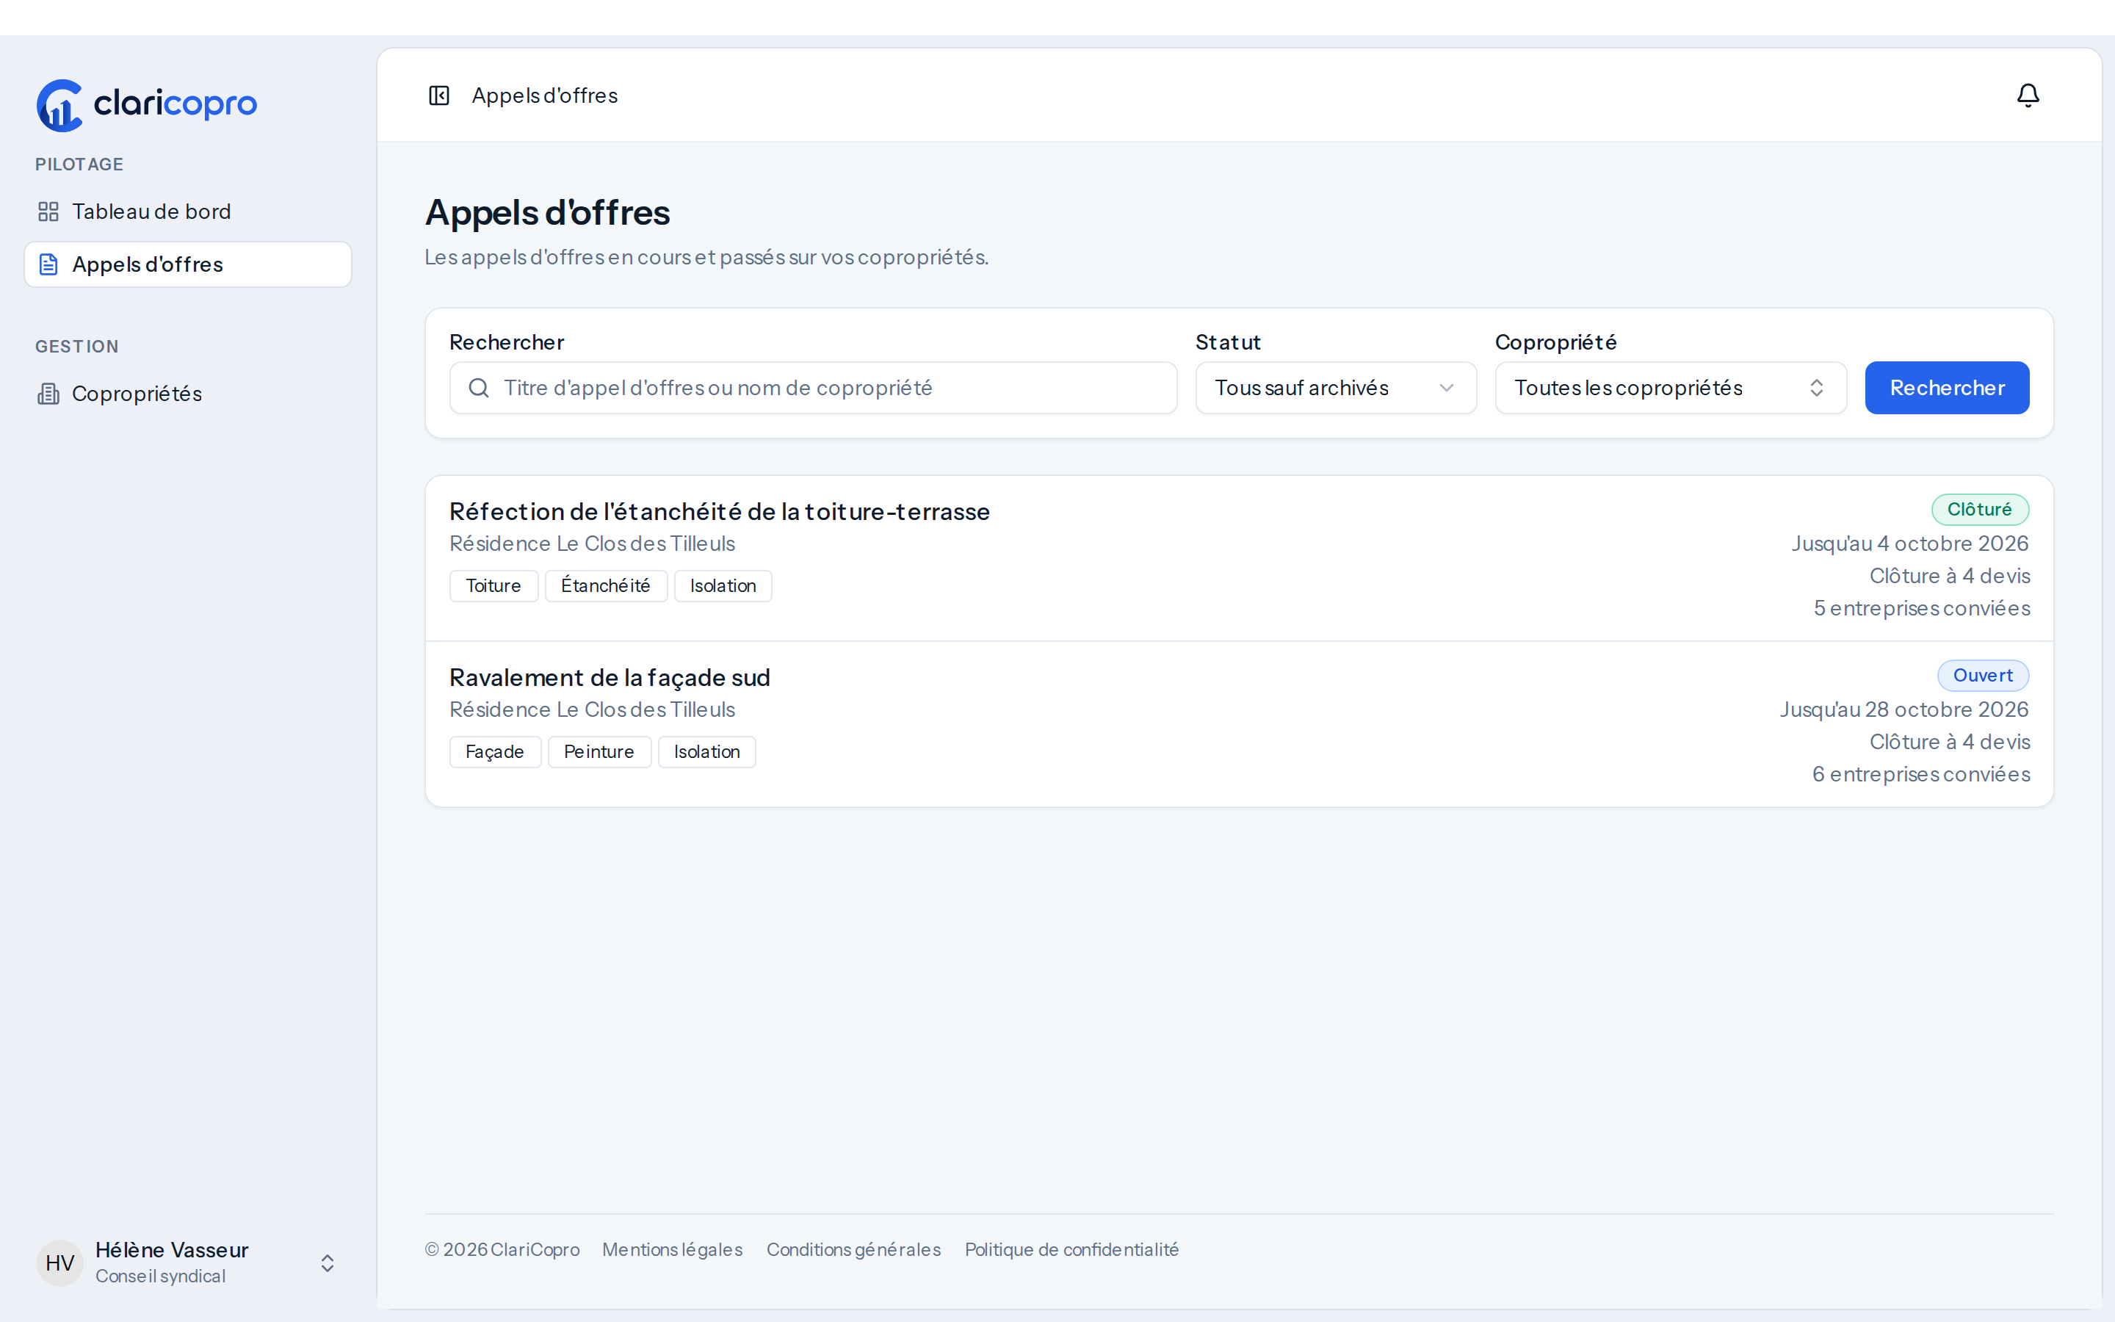This screenshot has height=1322, width=2115.
Task: Open the Mentions légales link
Action: [x=672, y=1249]
